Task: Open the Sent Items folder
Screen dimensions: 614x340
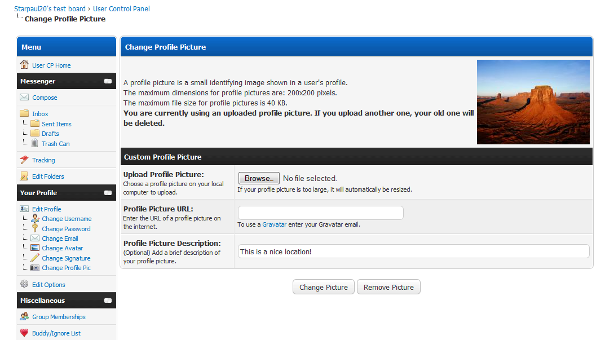Action: tap(56, 124)
